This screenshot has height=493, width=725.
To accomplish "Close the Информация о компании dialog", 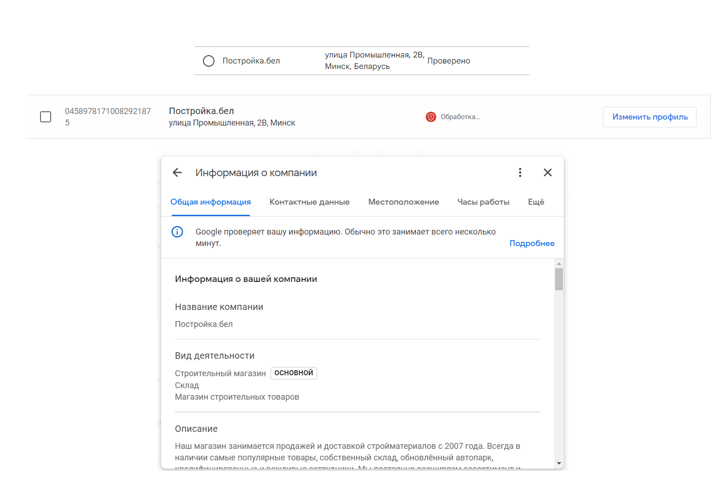I will pyautogui.click(x=548, y=172).
